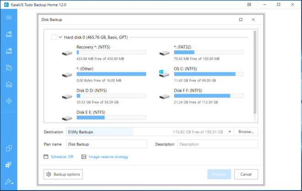Open the Clone sidebar icon
Image resolution: width=302 pixels, height=191 pixels.
[x=9, y=148]
